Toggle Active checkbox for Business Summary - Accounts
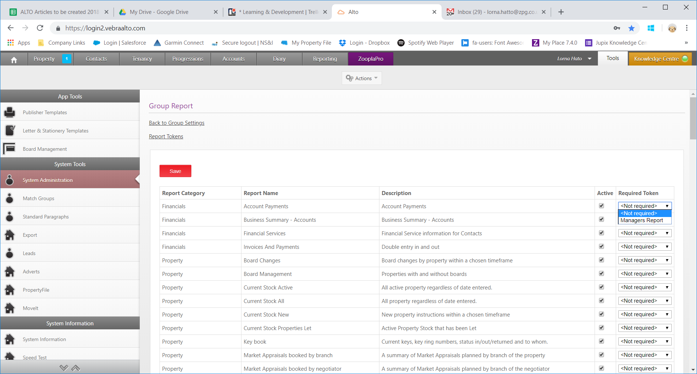 click(x=602, y=219)
